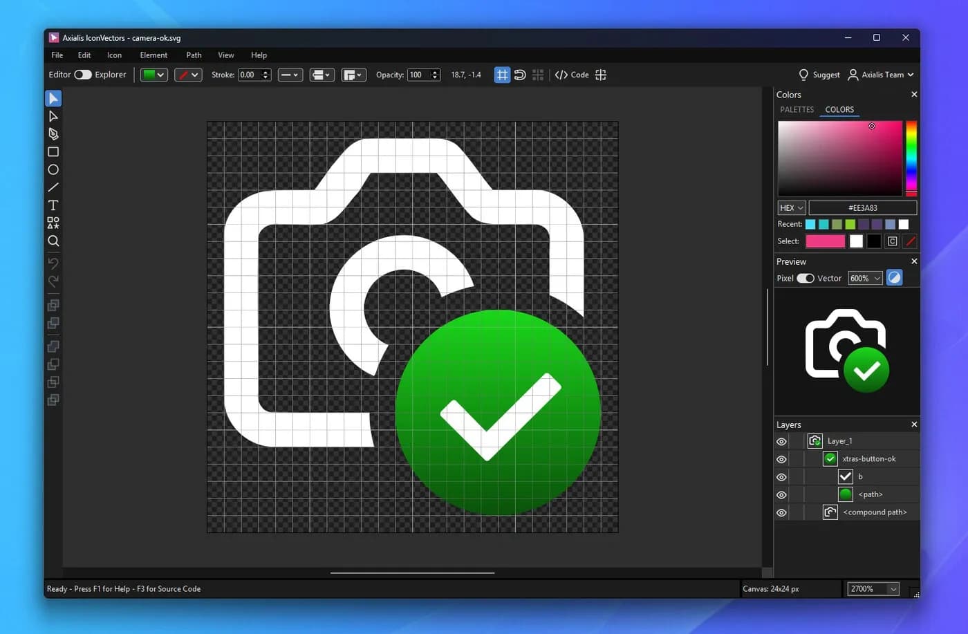This screenshot has height=634, width=968.
Task: Select the Ellipse shape tool
Action: coord(53,169)
